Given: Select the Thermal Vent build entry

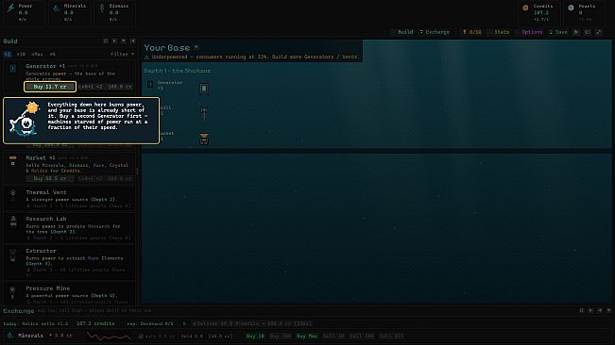Looking at the screenshot, I should (x=69, y=199).
